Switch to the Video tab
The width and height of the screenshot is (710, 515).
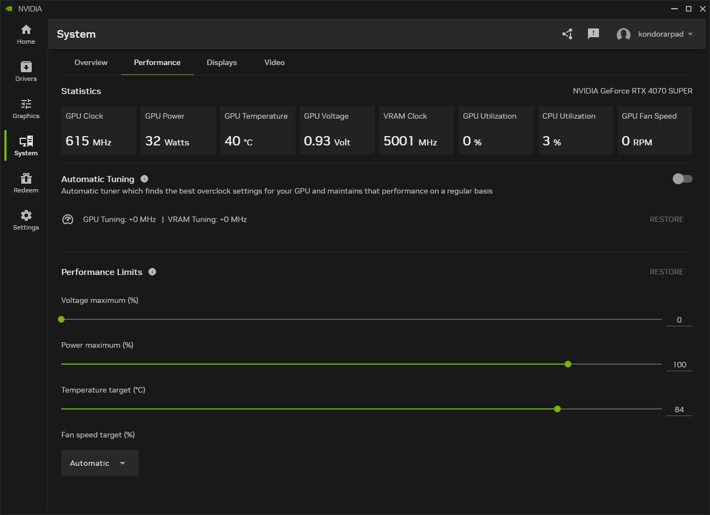[275, 62]
